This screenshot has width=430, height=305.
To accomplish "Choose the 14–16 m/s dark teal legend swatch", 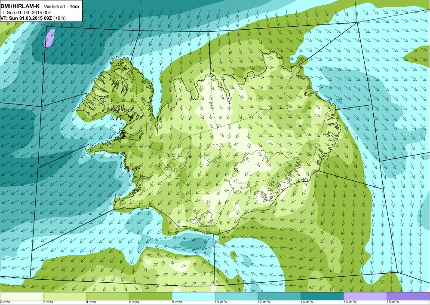I will 322,296.
